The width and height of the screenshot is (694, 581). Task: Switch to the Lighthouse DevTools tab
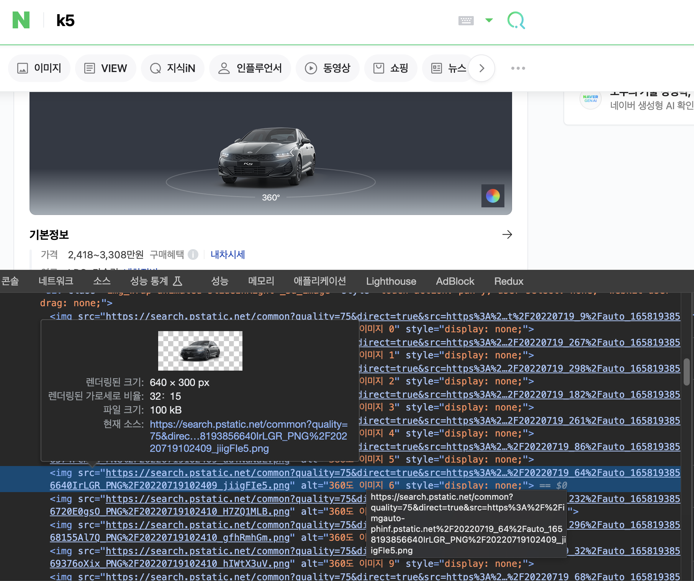pos(391,281)
